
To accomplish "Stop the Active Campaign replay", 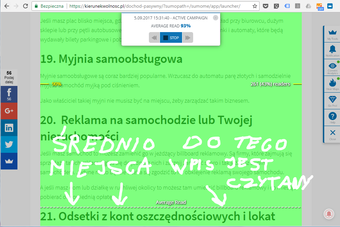I will 171,37.
